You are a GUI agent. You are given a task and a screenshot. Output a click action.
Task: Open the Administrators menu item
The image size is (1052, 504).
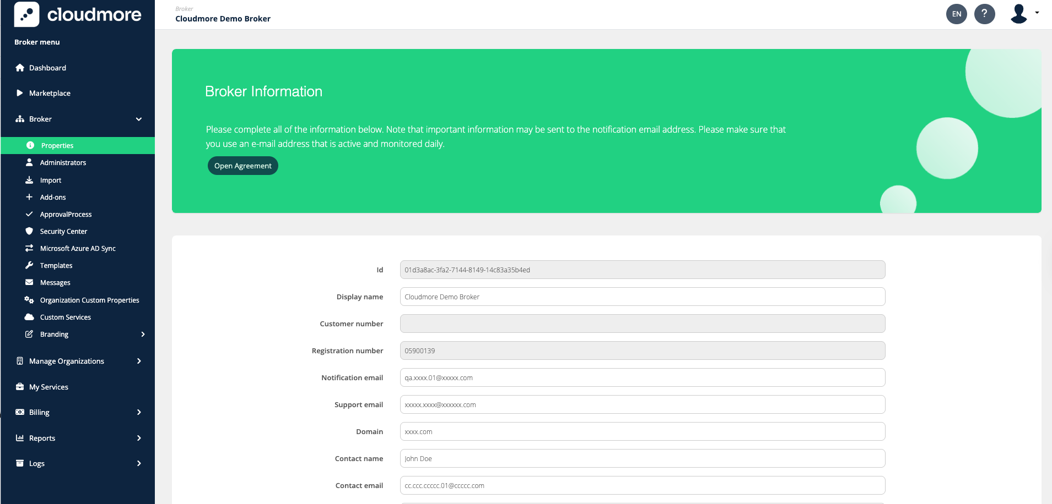63,162
